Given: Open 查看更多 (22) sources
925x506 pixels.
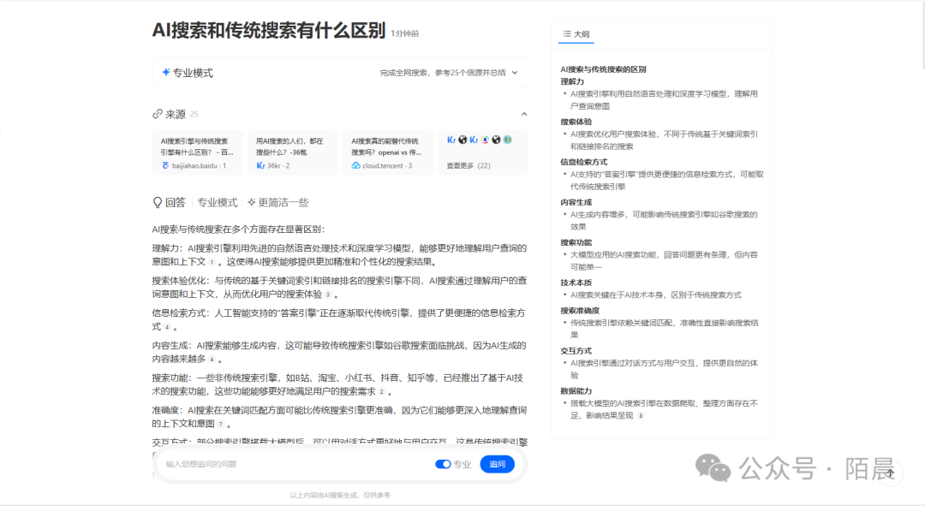Looking at the screenshot, I should point(468,166).
